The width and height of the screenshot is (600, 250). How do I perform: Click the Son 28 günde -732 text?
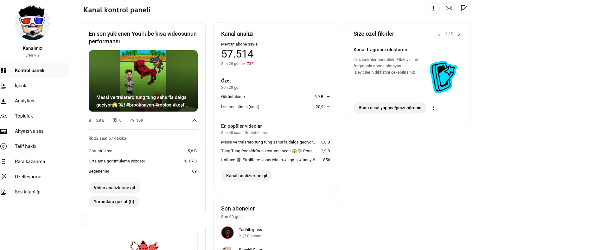pos(237,64)
